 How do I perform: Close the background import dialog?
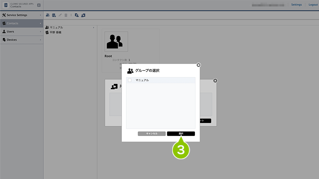coord(215,81)
